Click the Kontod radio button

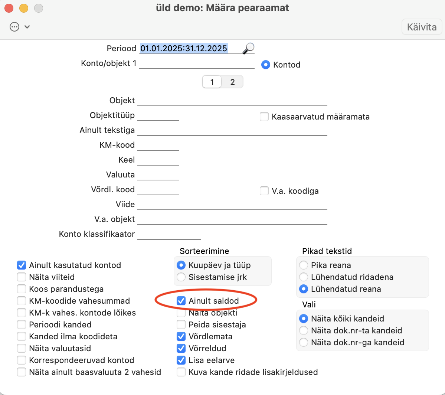pos(266,65)
